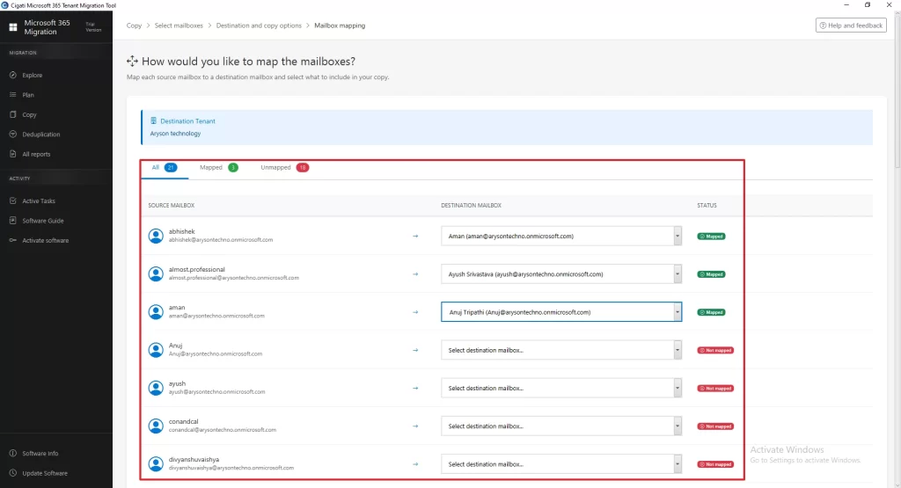The image size is (901, 488).
Task: Go back to Copy breadcrumb
Action: pyautogui.click(x=134, y=25)
